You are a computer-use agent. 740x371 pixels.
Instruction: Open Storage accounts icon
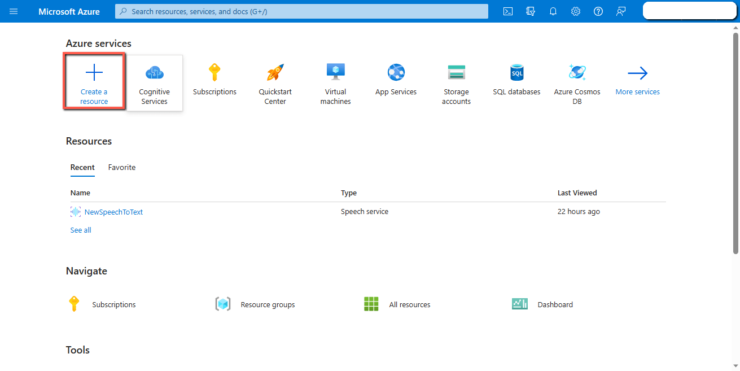tap(456, 72)
